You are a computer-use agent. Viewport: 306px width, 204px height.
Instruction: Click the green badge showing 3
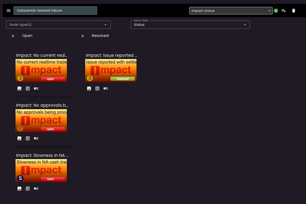point(276,11)
